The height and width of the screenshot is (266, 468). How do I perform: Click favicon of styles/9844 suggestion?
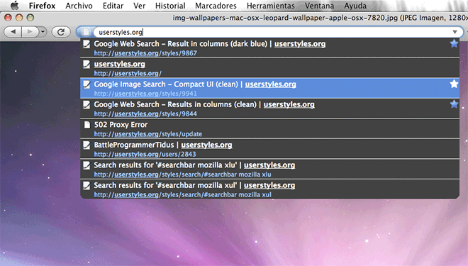(87, 104)
